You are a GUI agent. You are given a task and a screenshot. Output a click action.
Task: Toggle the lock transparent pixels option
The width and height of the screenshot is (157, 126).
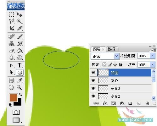coord(104,64)
